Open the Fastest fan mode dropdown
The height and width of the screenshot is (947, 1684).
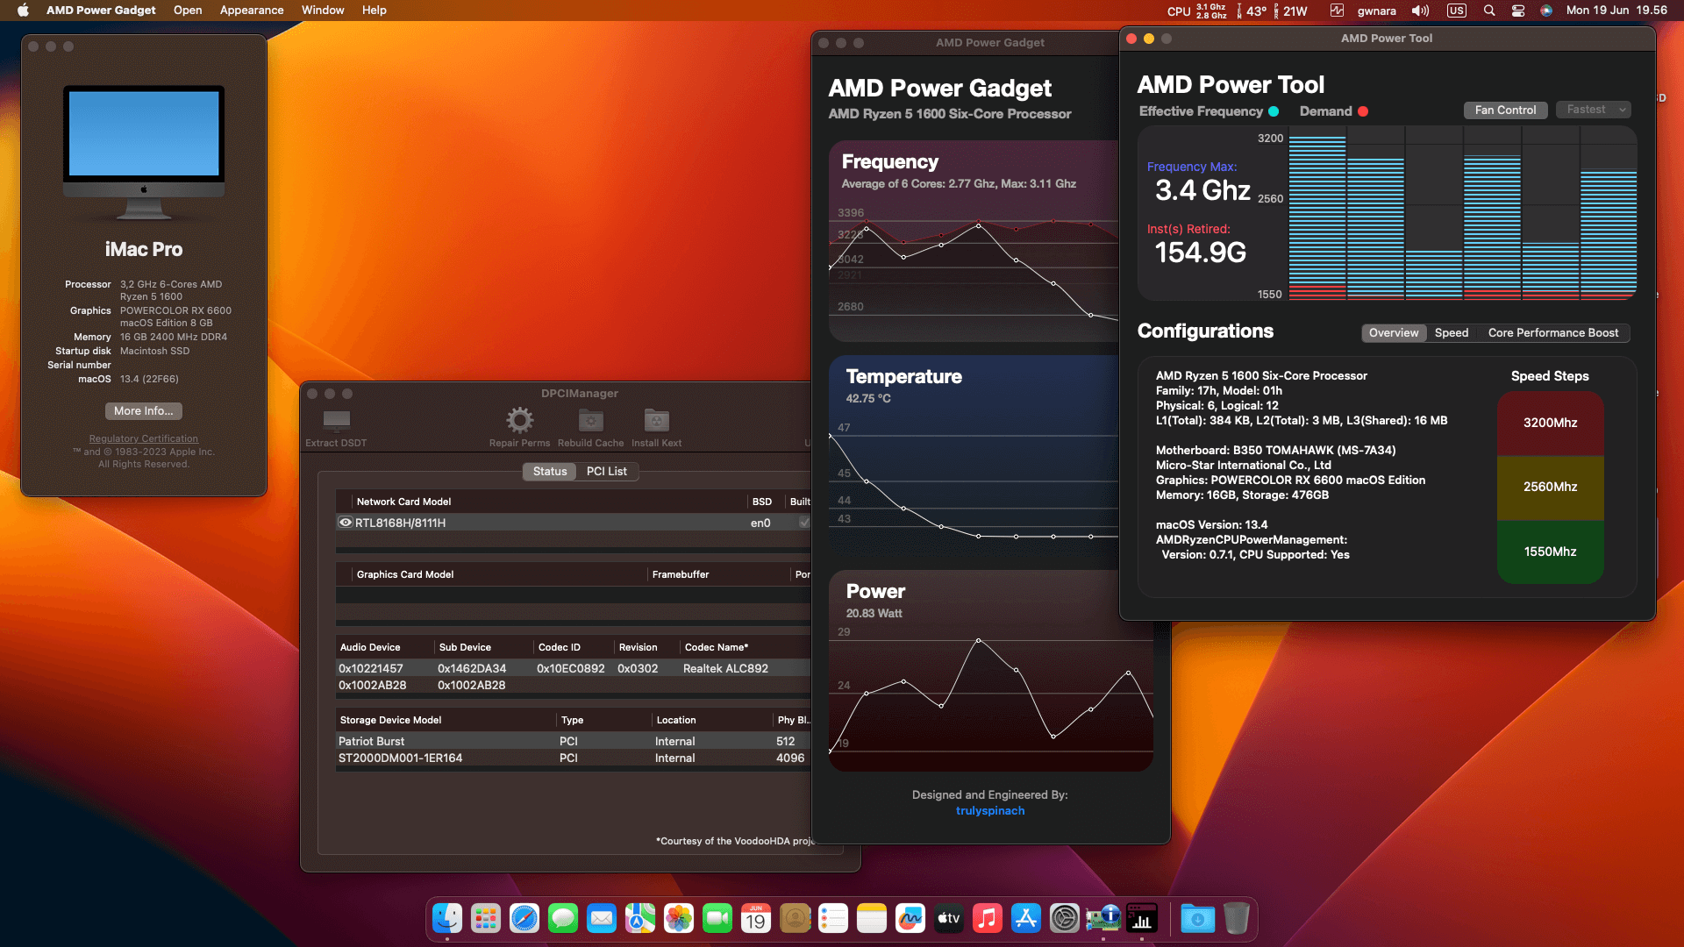[x=1594, y=110]
